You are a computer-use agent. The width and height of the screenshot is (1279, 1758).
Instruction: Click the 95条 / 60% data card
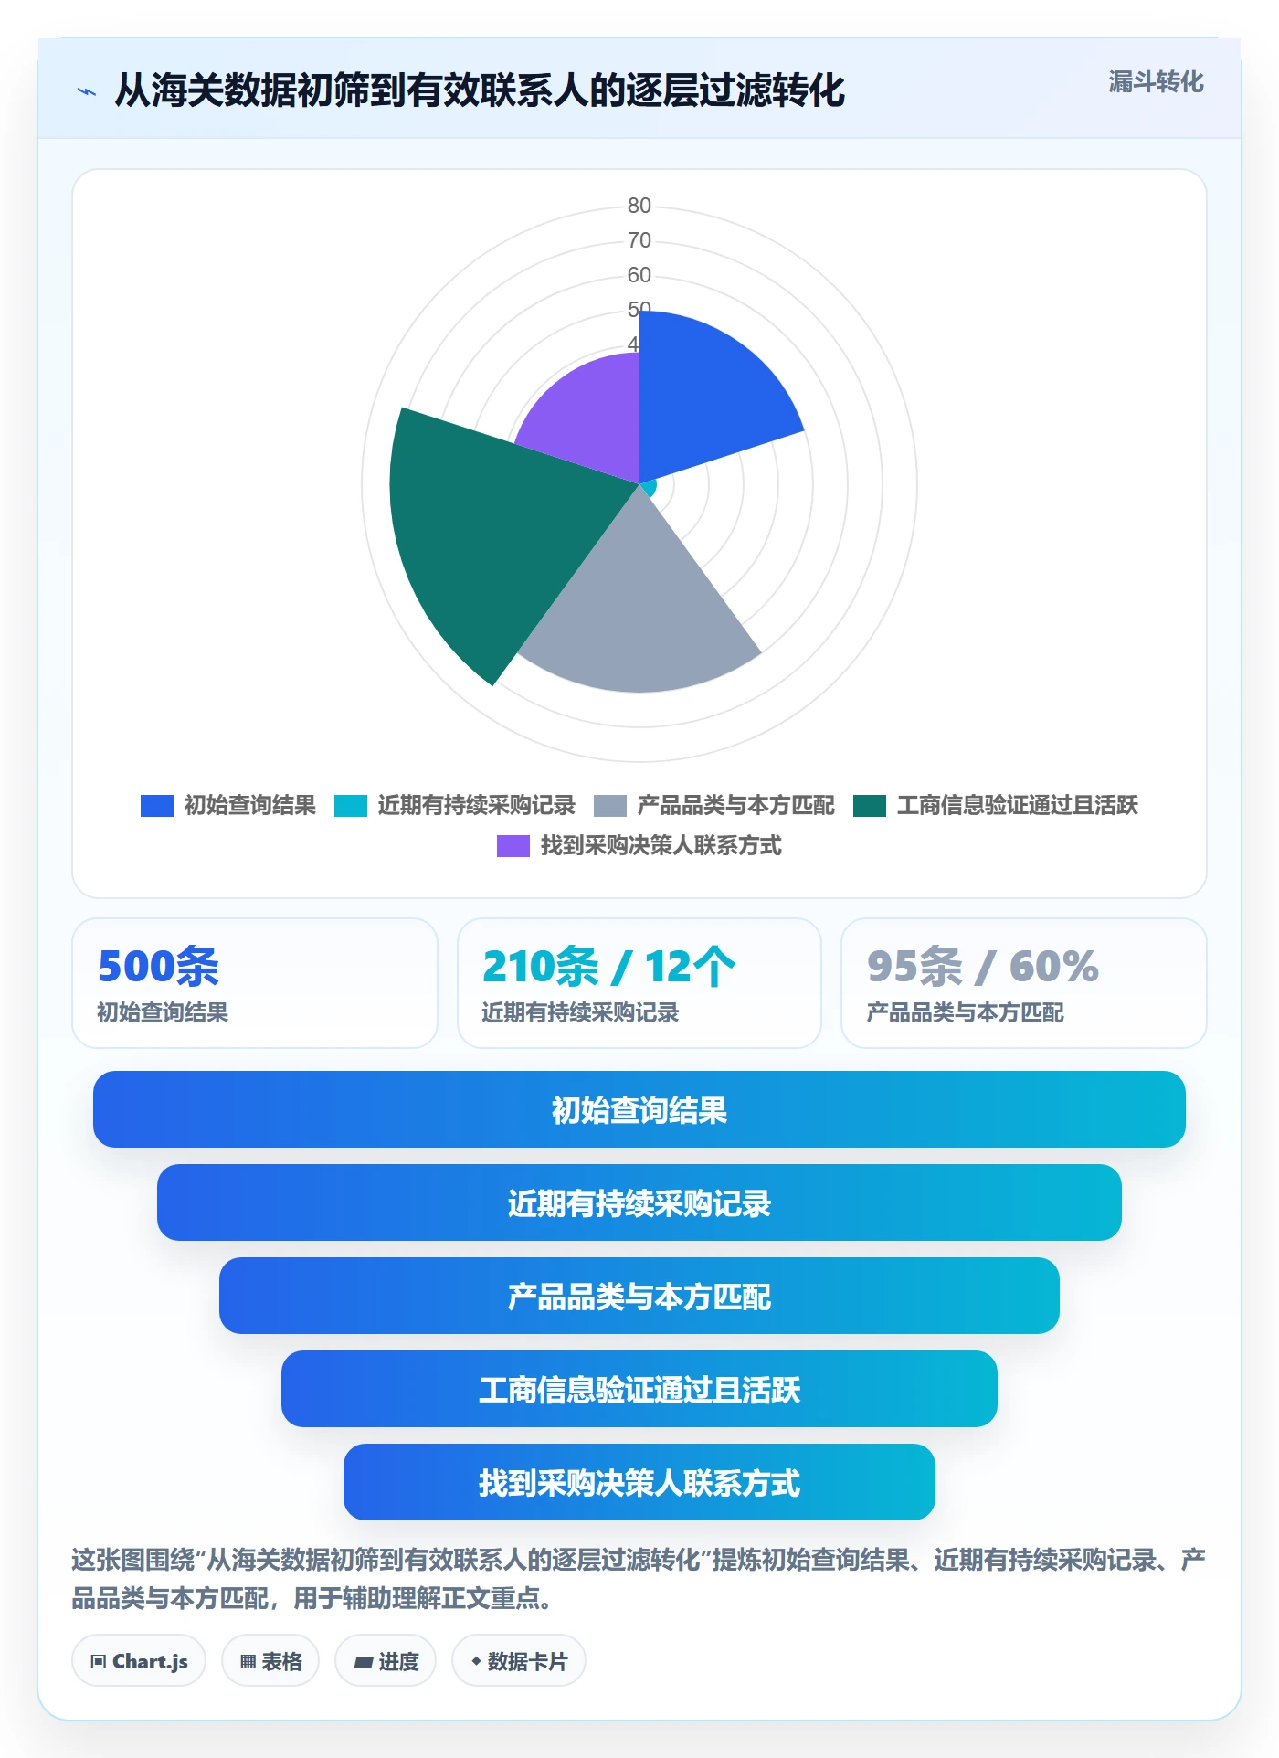click(1024, 983)
